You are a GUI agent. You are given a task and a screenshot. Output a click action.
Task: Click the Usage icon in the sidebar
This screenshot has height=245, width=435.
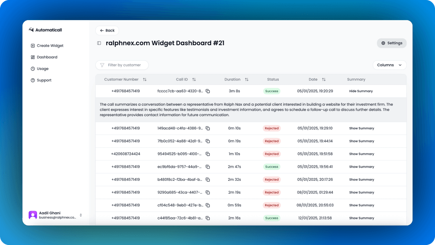(x=33, y=69)
